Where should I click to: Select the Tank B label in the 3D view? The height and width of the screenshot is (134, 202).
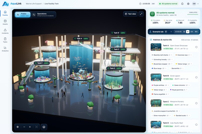coord(118,33)
